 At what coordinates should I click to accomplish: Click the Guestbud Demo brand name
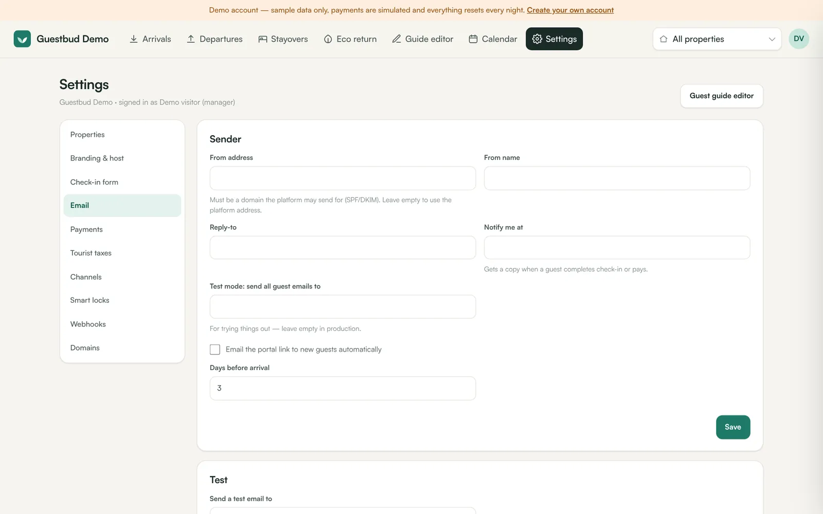[73, 39]
